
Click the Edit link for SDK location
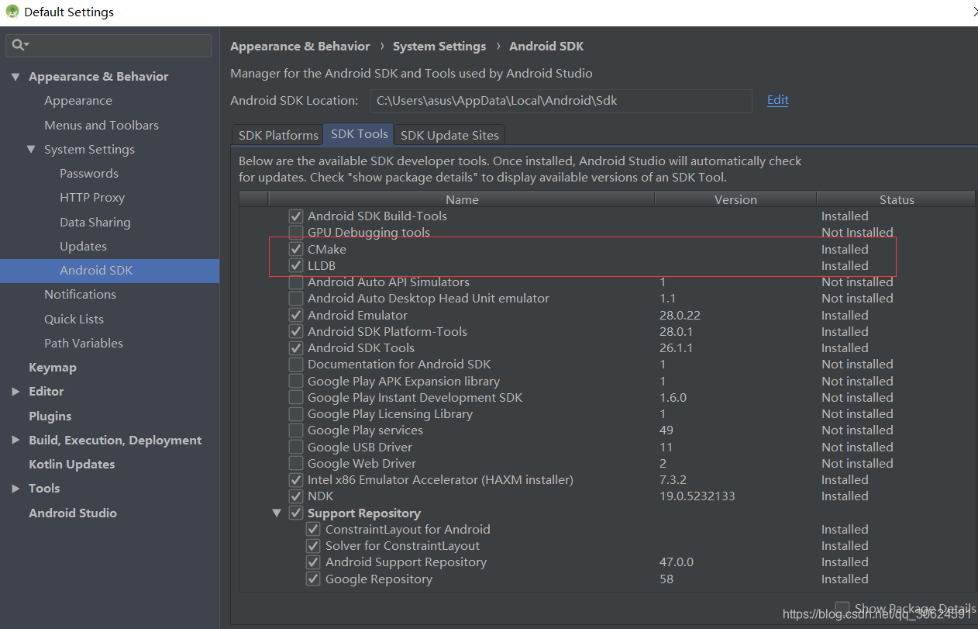(778, 100)
